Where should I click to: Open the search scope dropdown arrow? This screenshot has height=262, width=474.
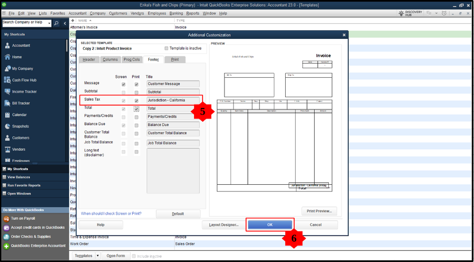49,23
